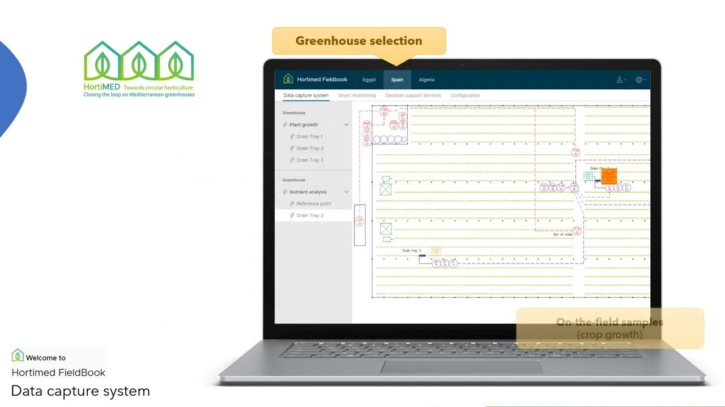Click the HortiMED project logo

[139, 69]
